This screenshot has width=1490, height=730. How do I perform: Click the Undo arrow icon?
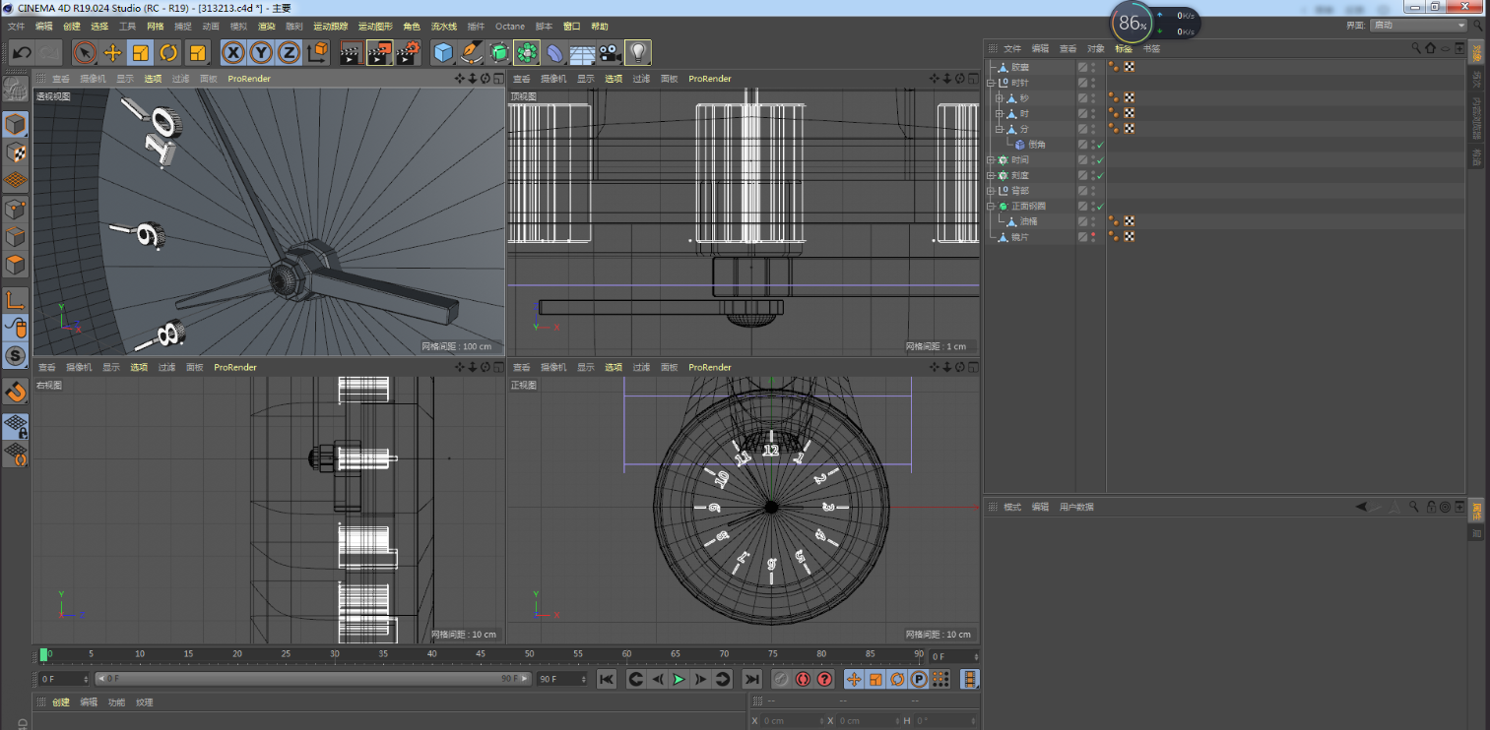click(x=22, y=52)
